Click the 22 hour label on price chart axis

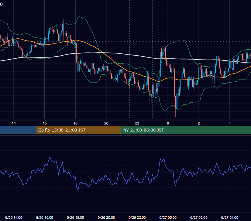[137, 123]
